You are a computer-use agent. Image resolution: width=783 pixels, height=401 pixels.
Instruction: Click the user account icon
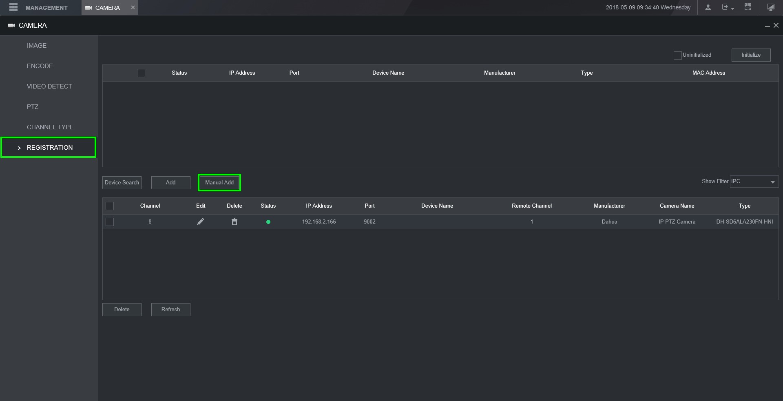pyautogui.click(x=708, y=7)
